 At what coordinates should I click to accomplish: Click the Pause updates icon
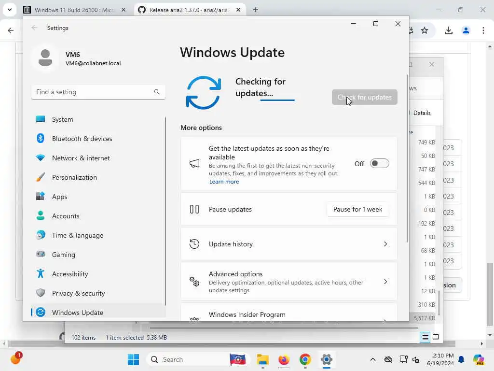[194, 209]
